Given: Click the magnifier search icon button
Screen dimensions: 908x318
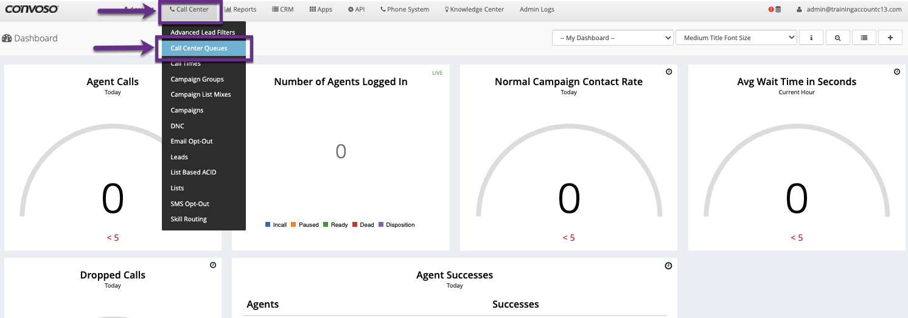Looking at the screenshot, I should (838, 38).
